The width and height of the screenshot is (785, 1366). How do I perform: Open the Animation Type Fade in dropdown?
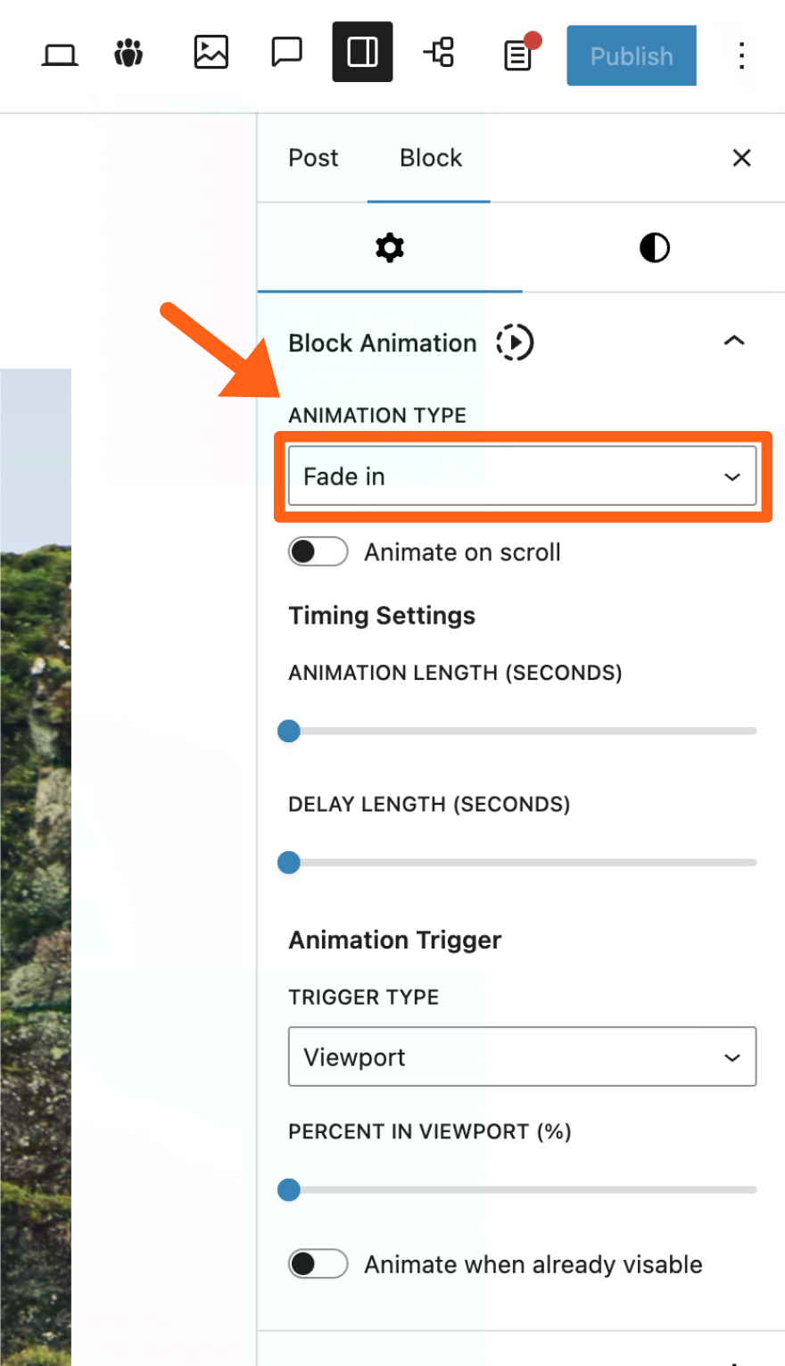[522, 476]
